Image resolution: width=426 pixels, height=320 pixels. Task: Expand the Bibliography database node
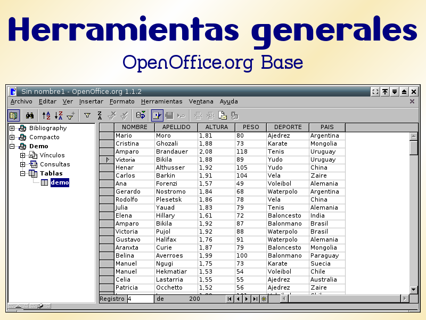pyautogui.click(x=12, y=128)
